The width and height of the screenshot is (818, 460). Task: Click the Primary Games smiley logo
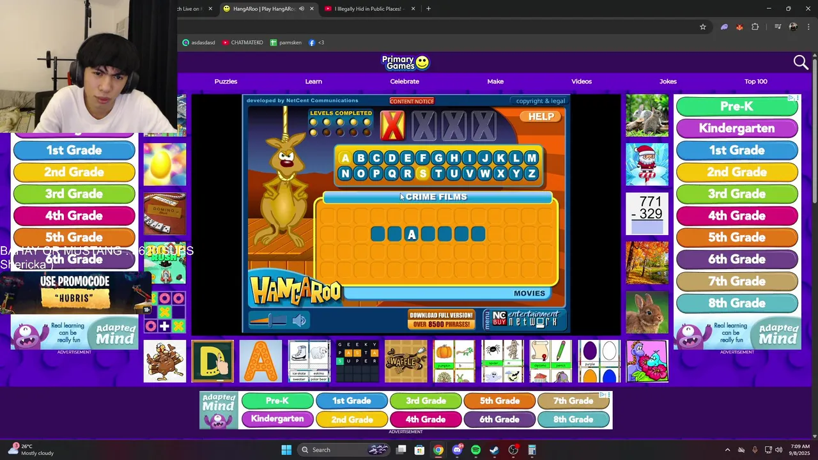coord(406,63)
